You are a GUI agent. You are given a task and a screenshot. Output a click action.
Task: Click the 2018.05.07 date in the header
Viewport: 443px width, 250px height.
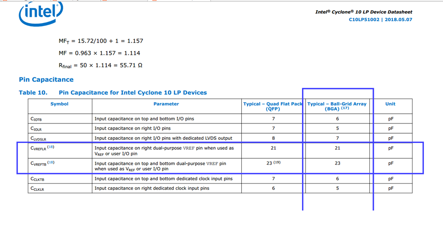398,20
